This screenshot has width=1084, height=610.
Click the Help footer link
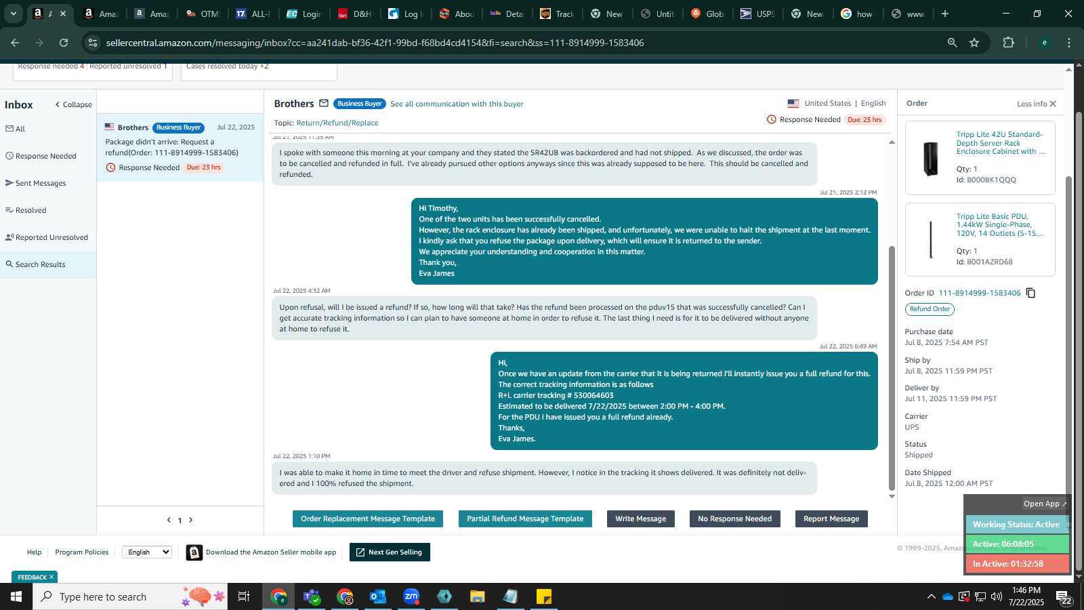click(x=35, y=552)
